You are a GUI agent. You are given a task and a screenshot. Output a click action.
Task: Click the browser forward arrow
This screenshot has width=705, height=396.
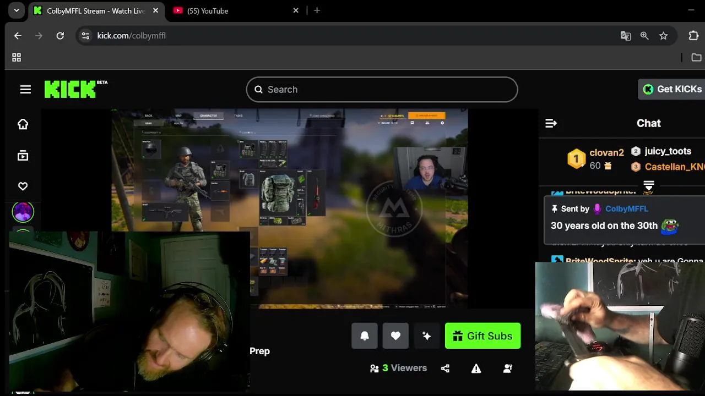[x=39, y=36]
